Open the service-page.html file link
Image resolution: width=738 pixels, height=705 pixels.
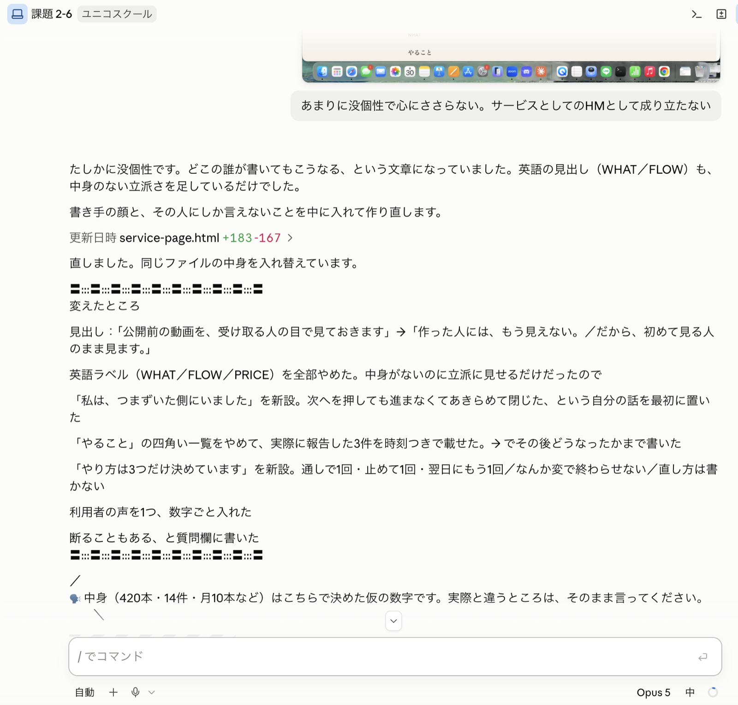pyautogui.click(x=169, y=238)
